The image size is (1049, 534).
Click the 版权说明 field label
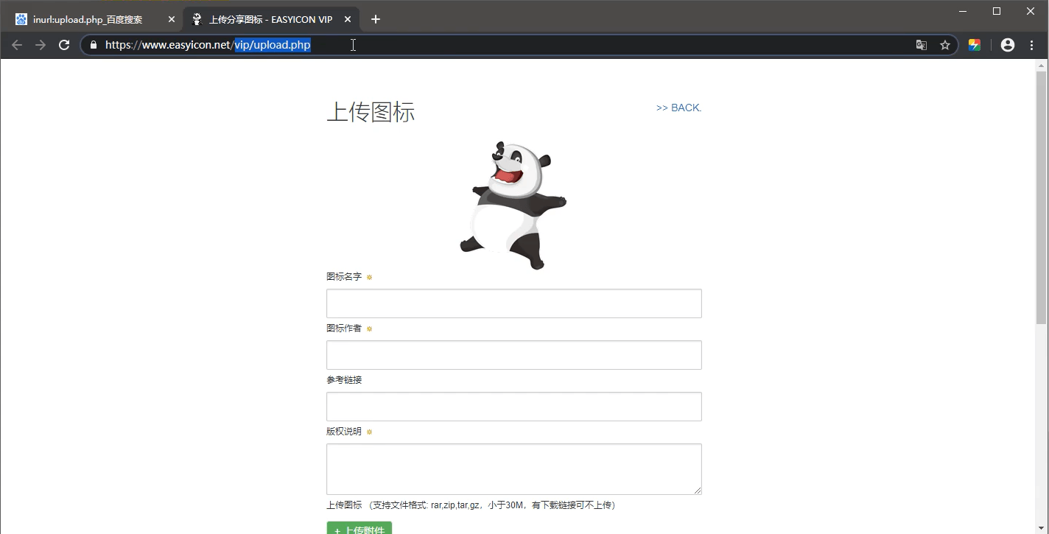[344, 432]
